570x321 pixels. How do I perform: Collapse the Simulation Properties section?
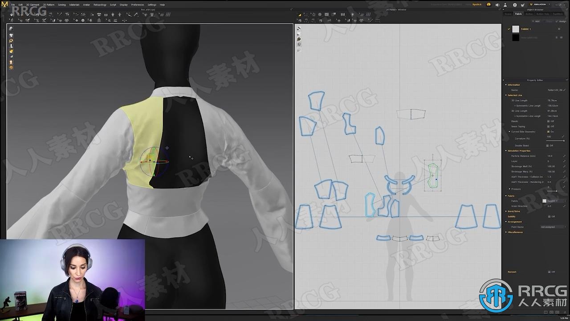(x=506, y=151)
